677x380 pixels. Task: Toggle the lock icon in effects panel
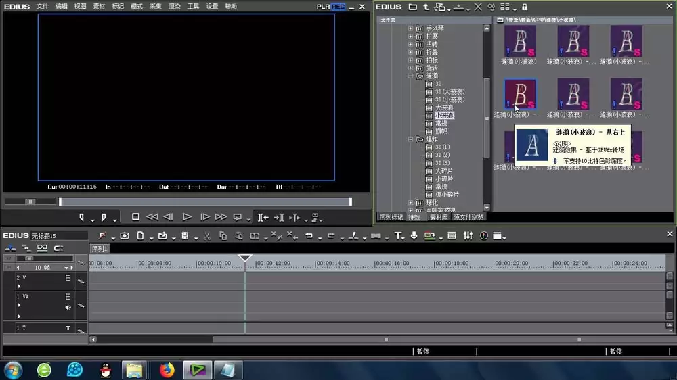click(525, 7)
